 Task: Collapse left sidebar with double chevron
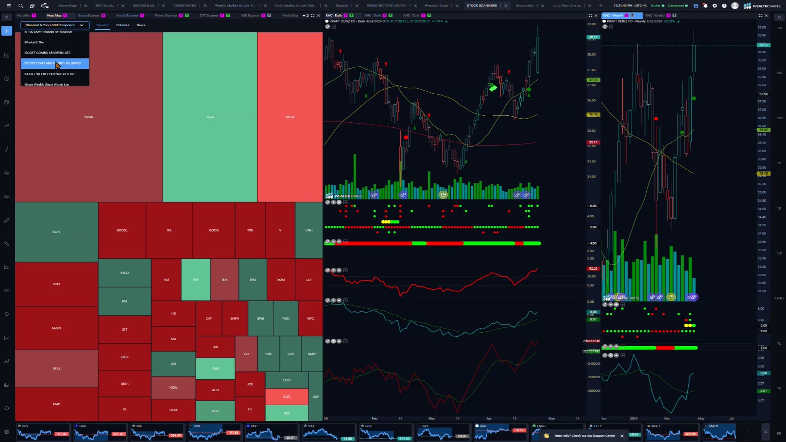coord(7,17)
